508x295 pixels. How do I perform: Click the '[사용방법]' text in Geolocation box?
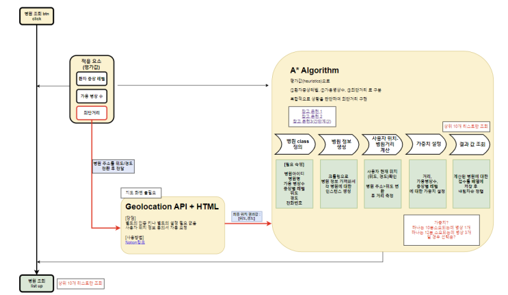click(x=135, y=238)
